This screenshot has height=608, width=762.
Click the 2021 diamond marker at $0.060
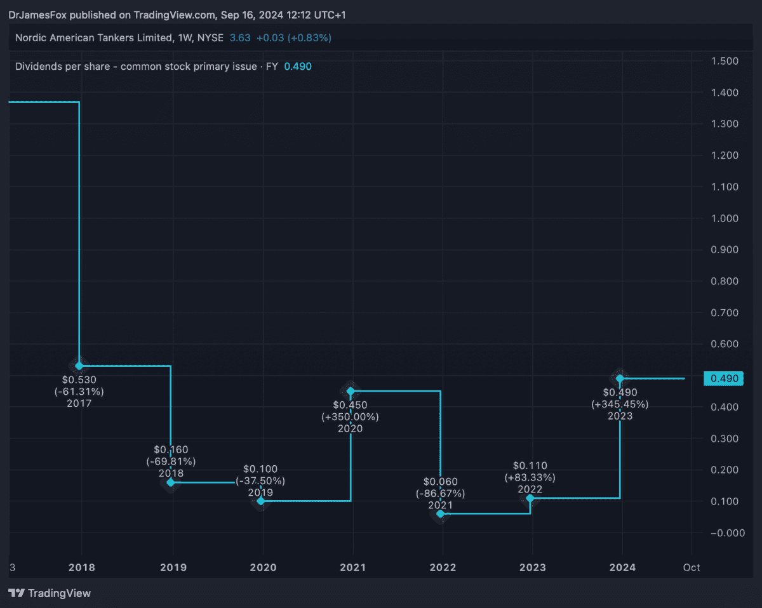440,513
